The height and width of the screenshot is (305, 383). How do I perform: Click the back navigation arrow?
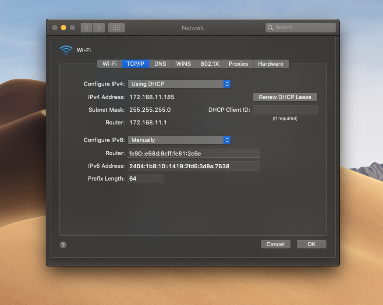86,28
